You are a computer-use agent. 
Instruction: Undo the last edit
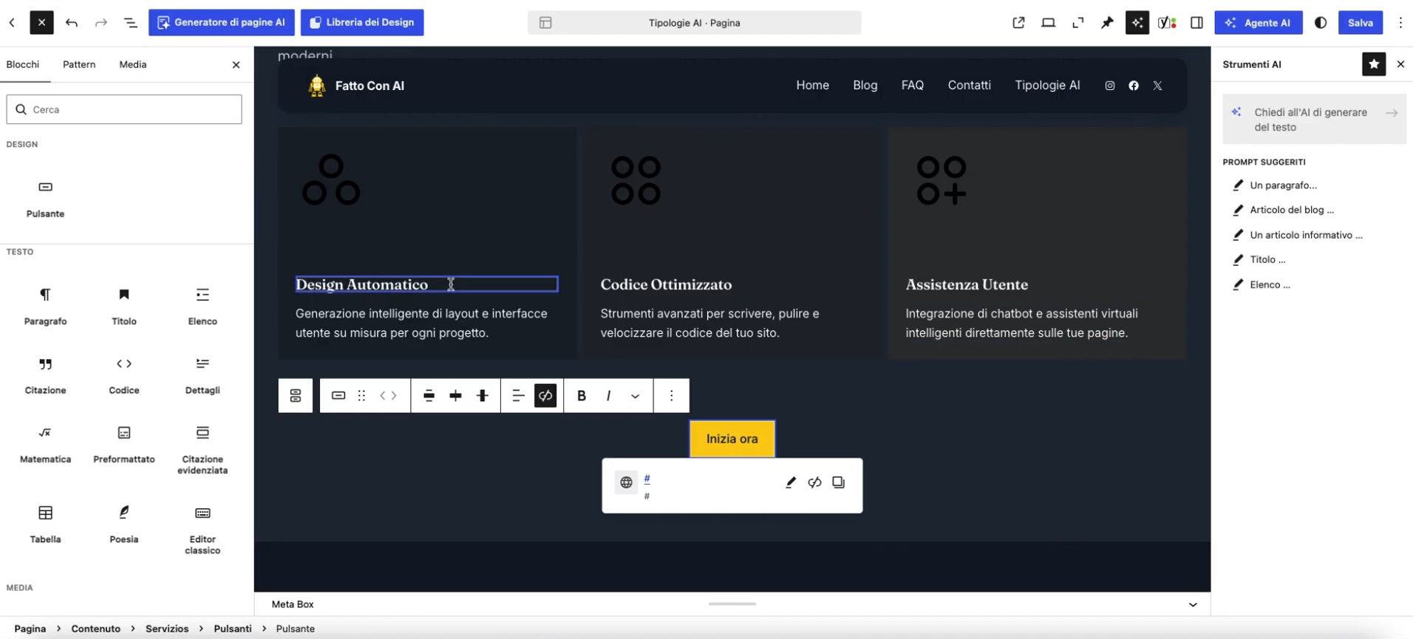click(72, 23)
